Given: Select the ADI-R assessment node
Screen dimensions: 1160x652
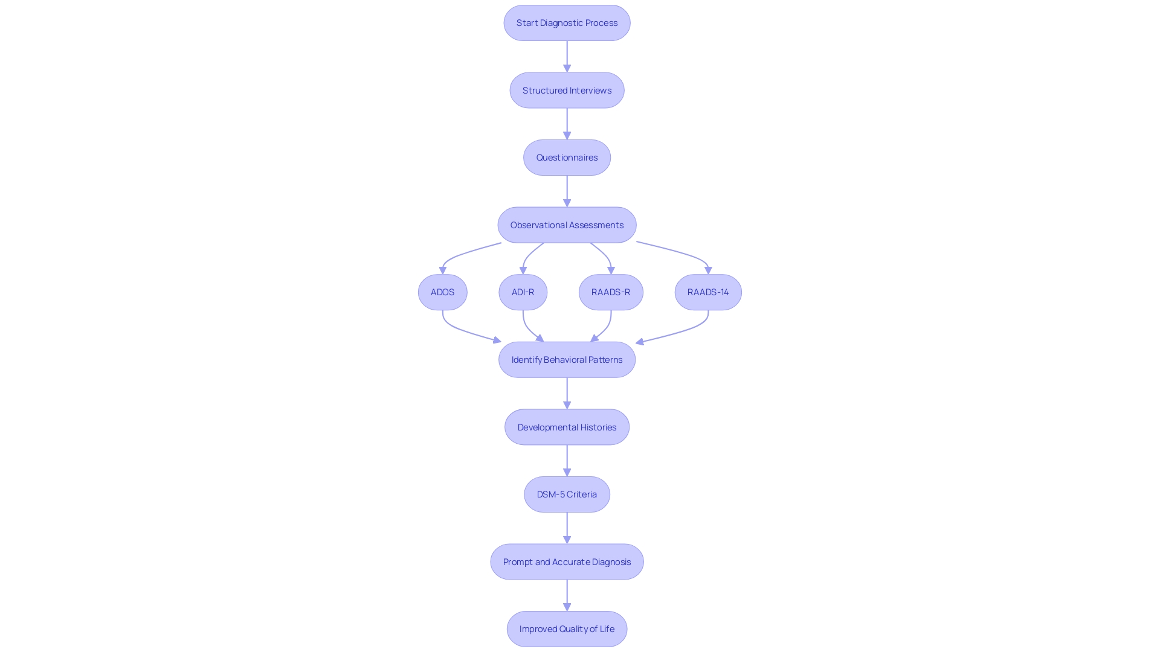Looking at the screenshot, I should click(523, 292).
